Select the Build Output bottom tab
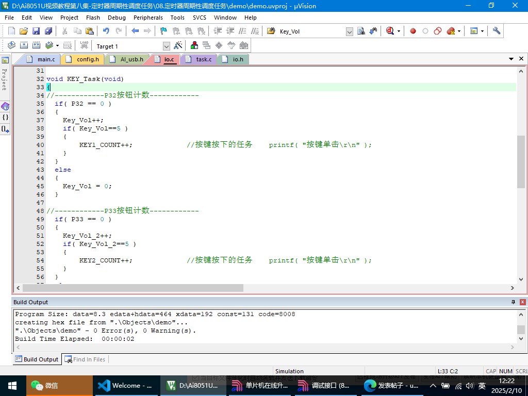Screen dimensions: 528x396 pyautogui.click(x=37, y=359)
